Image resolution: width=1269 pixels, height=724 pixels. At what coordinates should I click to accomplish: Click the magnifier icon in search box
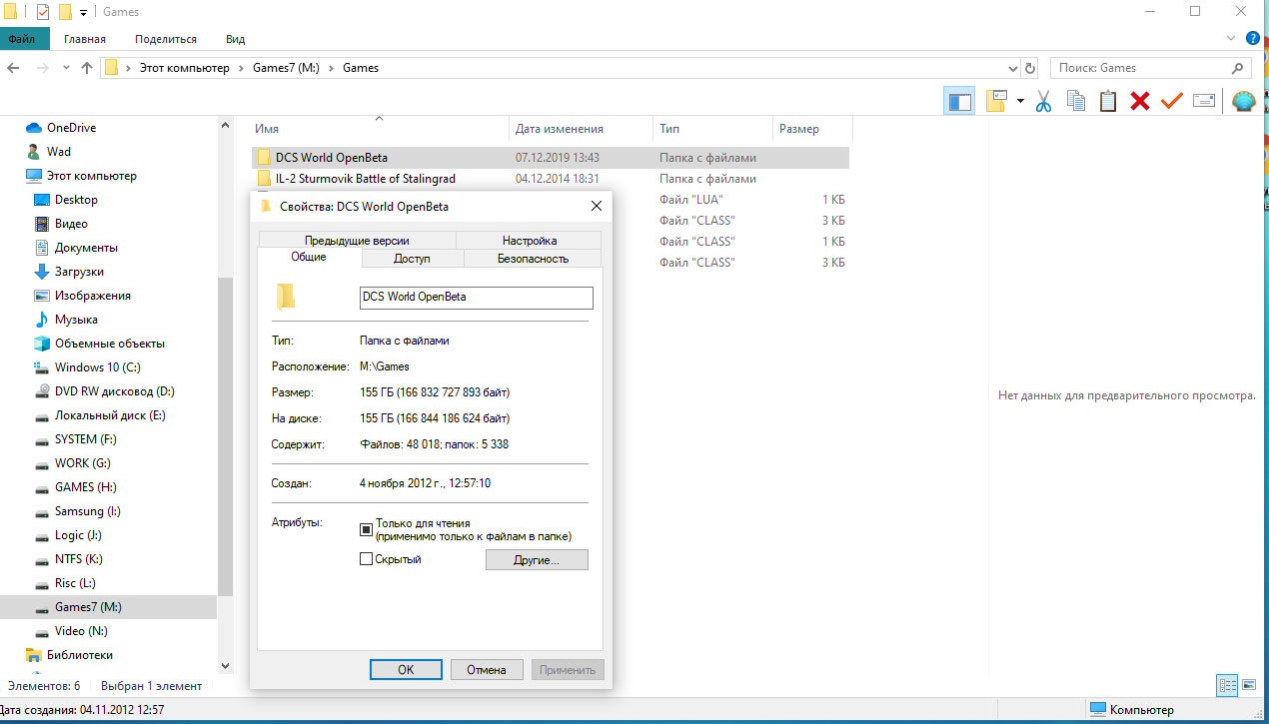pyautogui.click(x=1237, y=68)
